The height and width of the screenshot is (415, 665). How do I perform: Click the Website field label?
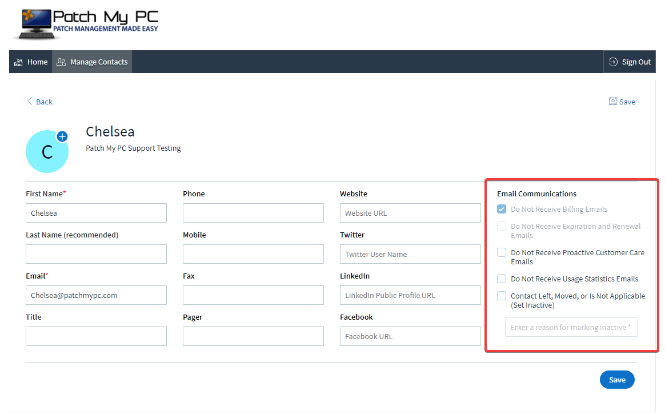coord(354,194)
